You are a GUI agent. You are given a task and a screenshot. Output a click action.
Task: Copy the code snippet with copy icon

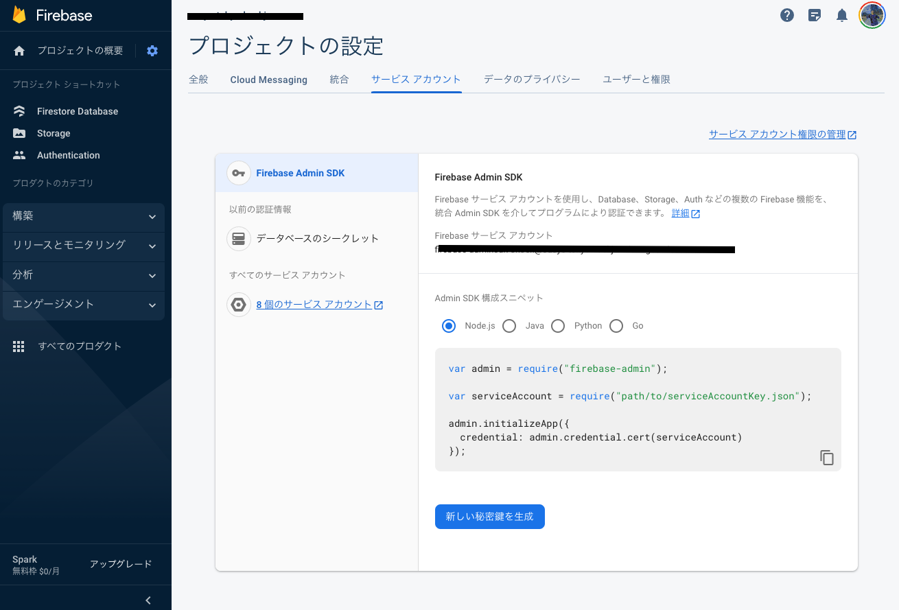click(827, 458)
